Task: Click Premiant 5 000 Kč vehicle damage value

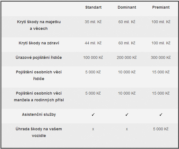Action: point(161,129)
